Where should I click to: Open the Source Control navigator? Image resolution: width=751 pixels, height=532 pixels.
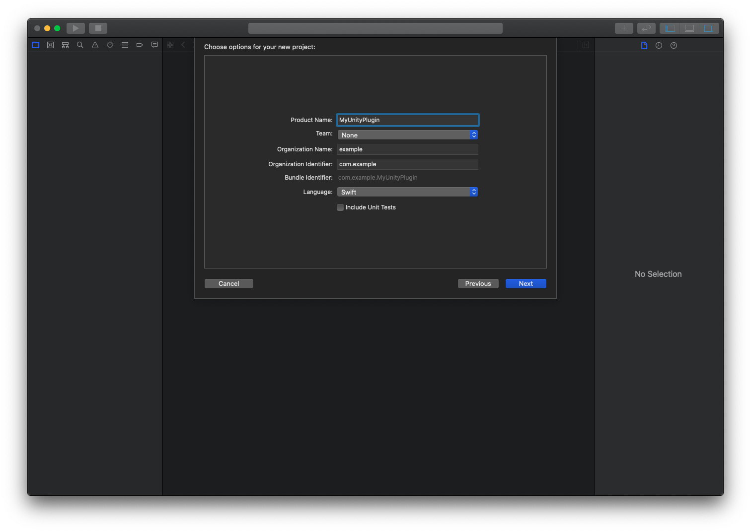(x=50, y=45)
